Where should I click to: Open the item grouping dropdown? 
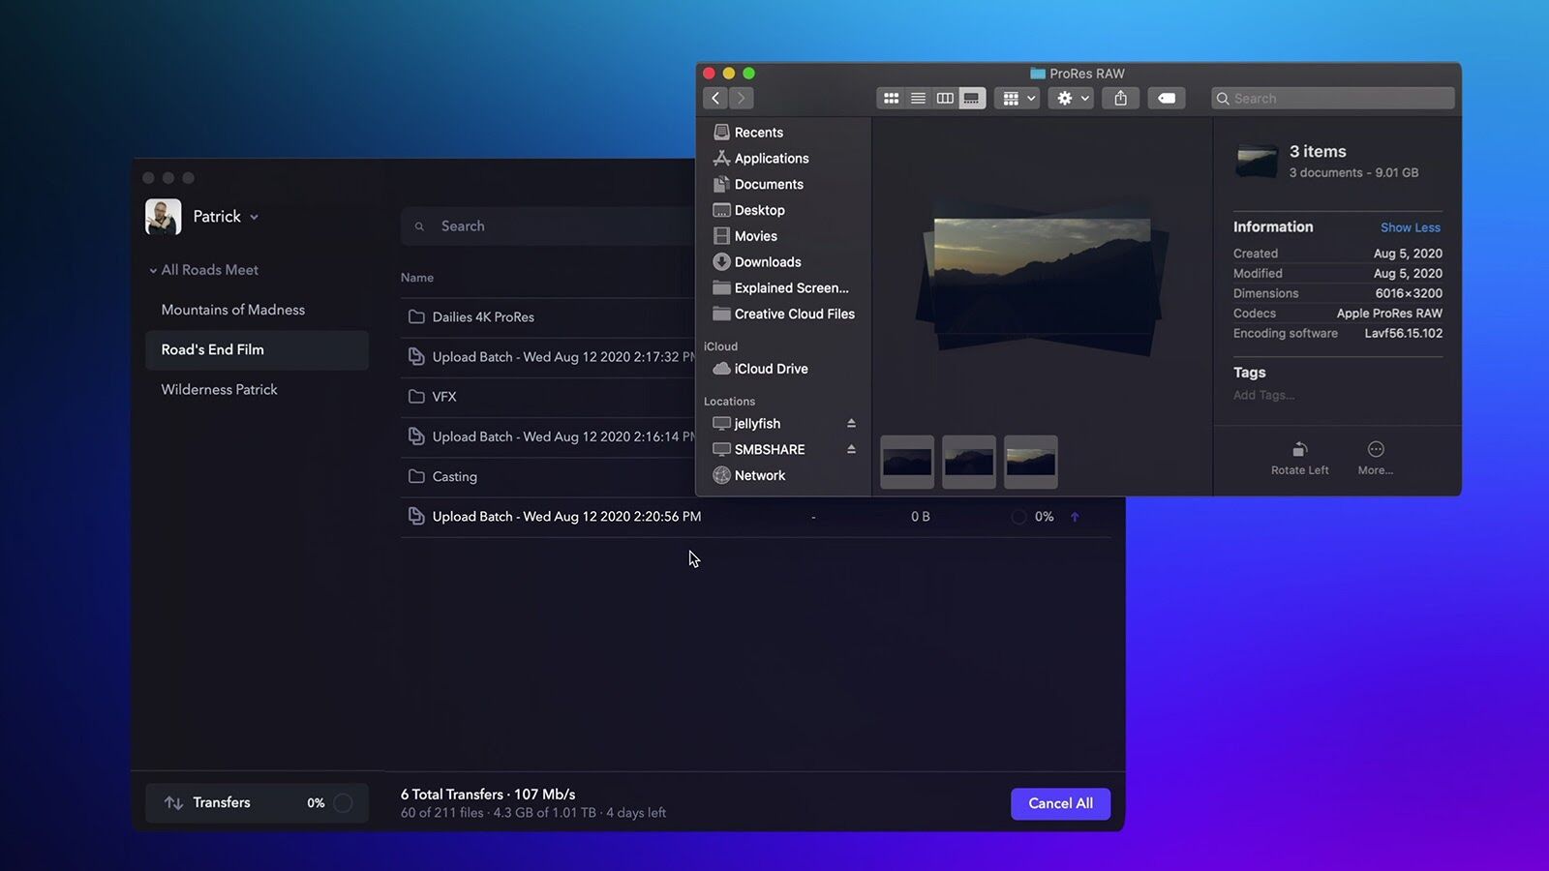1017,98
